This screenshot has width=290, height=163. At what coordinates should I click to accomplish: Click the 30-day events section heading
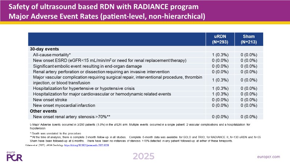click(x=45, y=48)
